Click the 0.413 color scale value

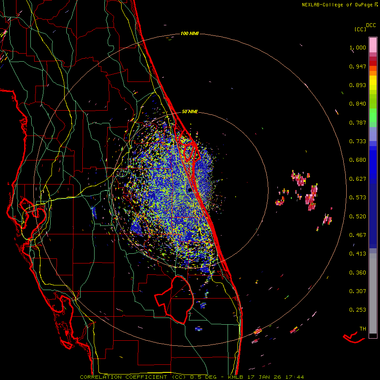358,254
